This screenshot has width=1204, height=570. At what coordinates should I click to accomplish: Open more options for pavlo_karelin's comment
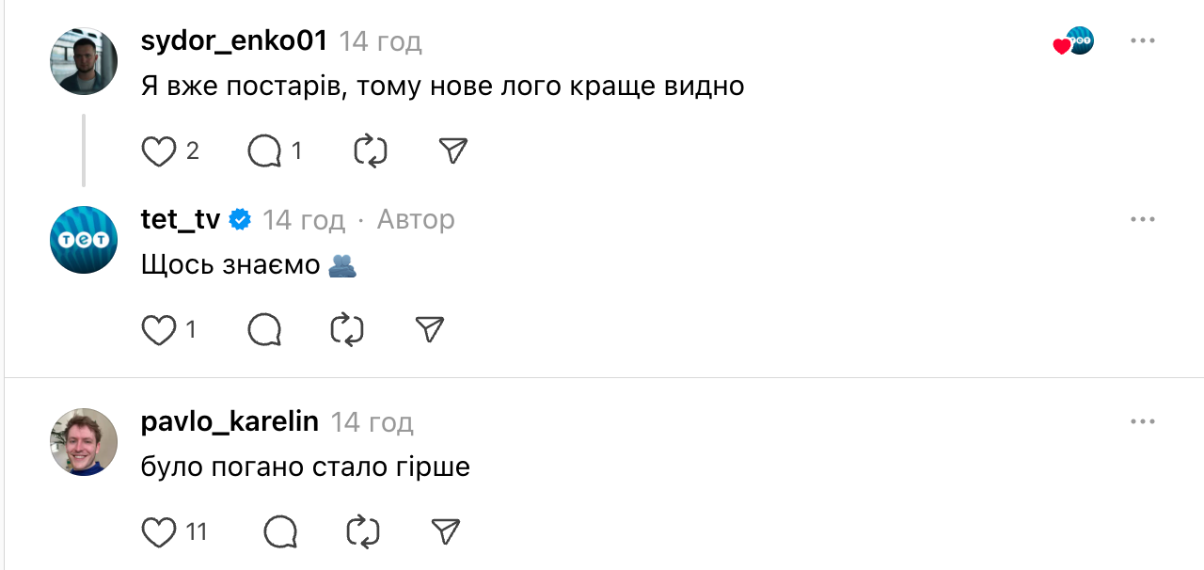tap(1142, 422)
